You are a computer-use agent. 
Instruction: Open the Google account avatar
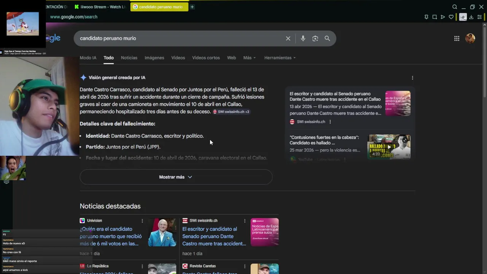click(x=470, y=38)
